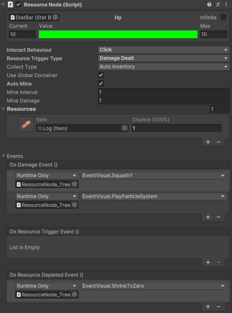Open the Collect Type dropdown
The width and height of the screenshot is (232, 313).
(x=164, y=67)
